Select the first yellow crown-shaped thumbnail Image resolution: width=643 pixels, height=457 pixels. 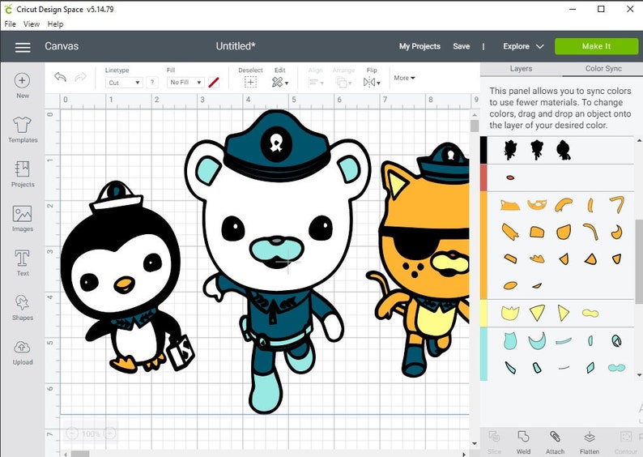tap(510, 313)
